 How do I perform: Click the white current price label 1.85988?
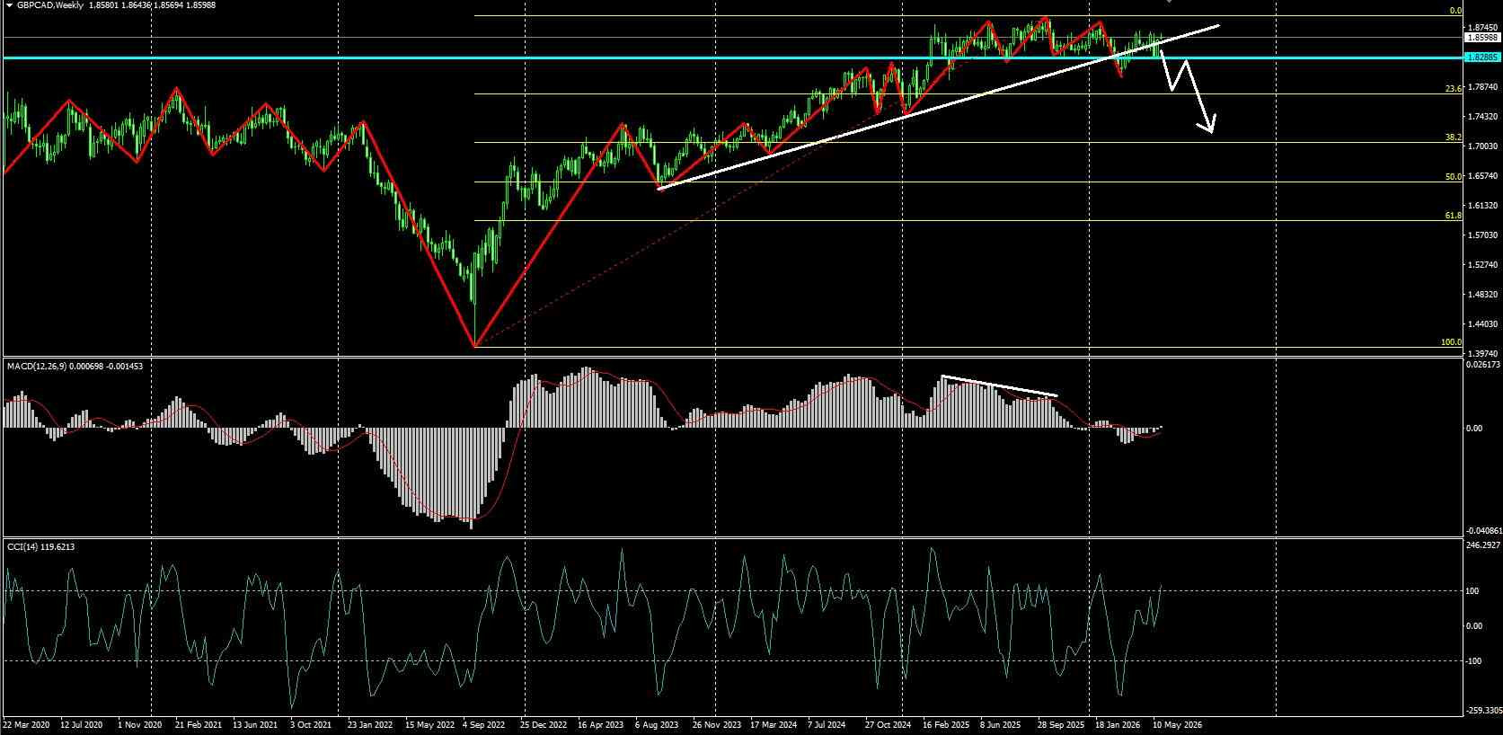pyautogui.click(x=1481, y=38)
